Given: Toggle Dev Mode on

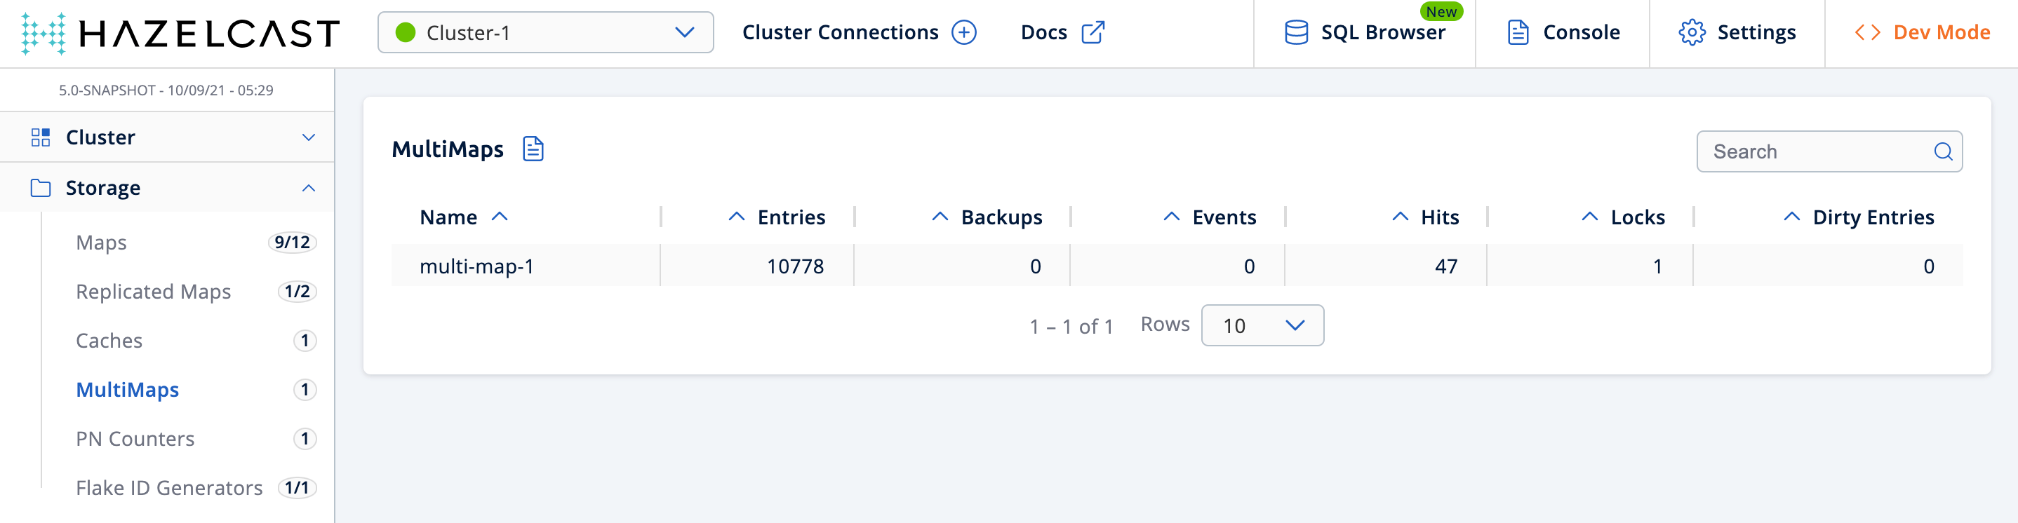Looking at the screenshot, I should 1923,33.
